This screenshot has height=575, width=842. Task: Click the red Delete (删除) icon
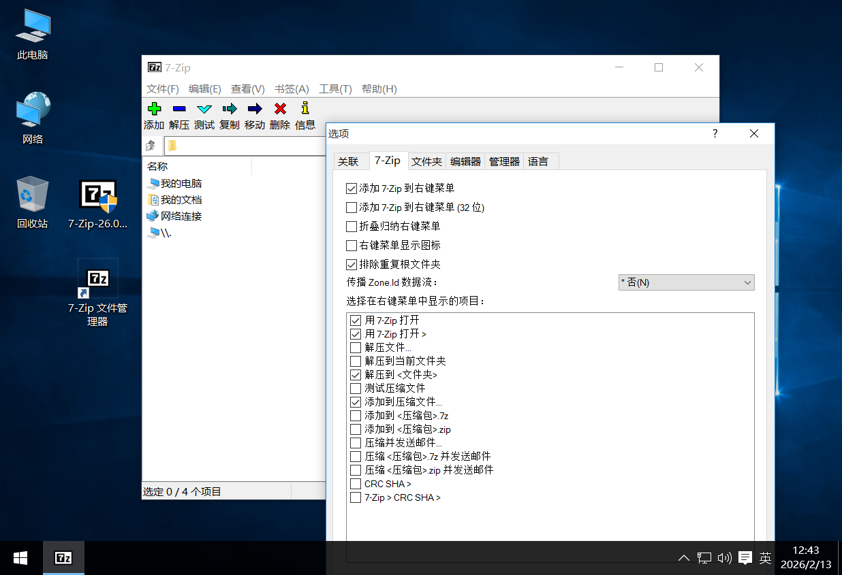(x=280, y=109)
